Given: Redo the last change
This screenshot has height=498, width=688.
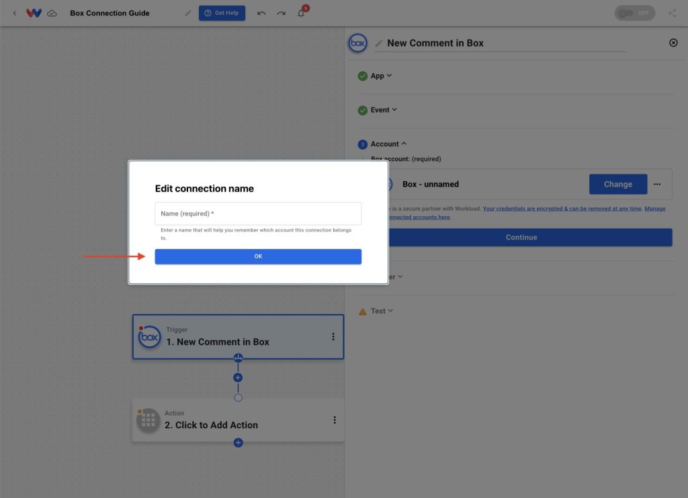Looking at the screenshot, I should pyautogui.click(x=282, y=13).
